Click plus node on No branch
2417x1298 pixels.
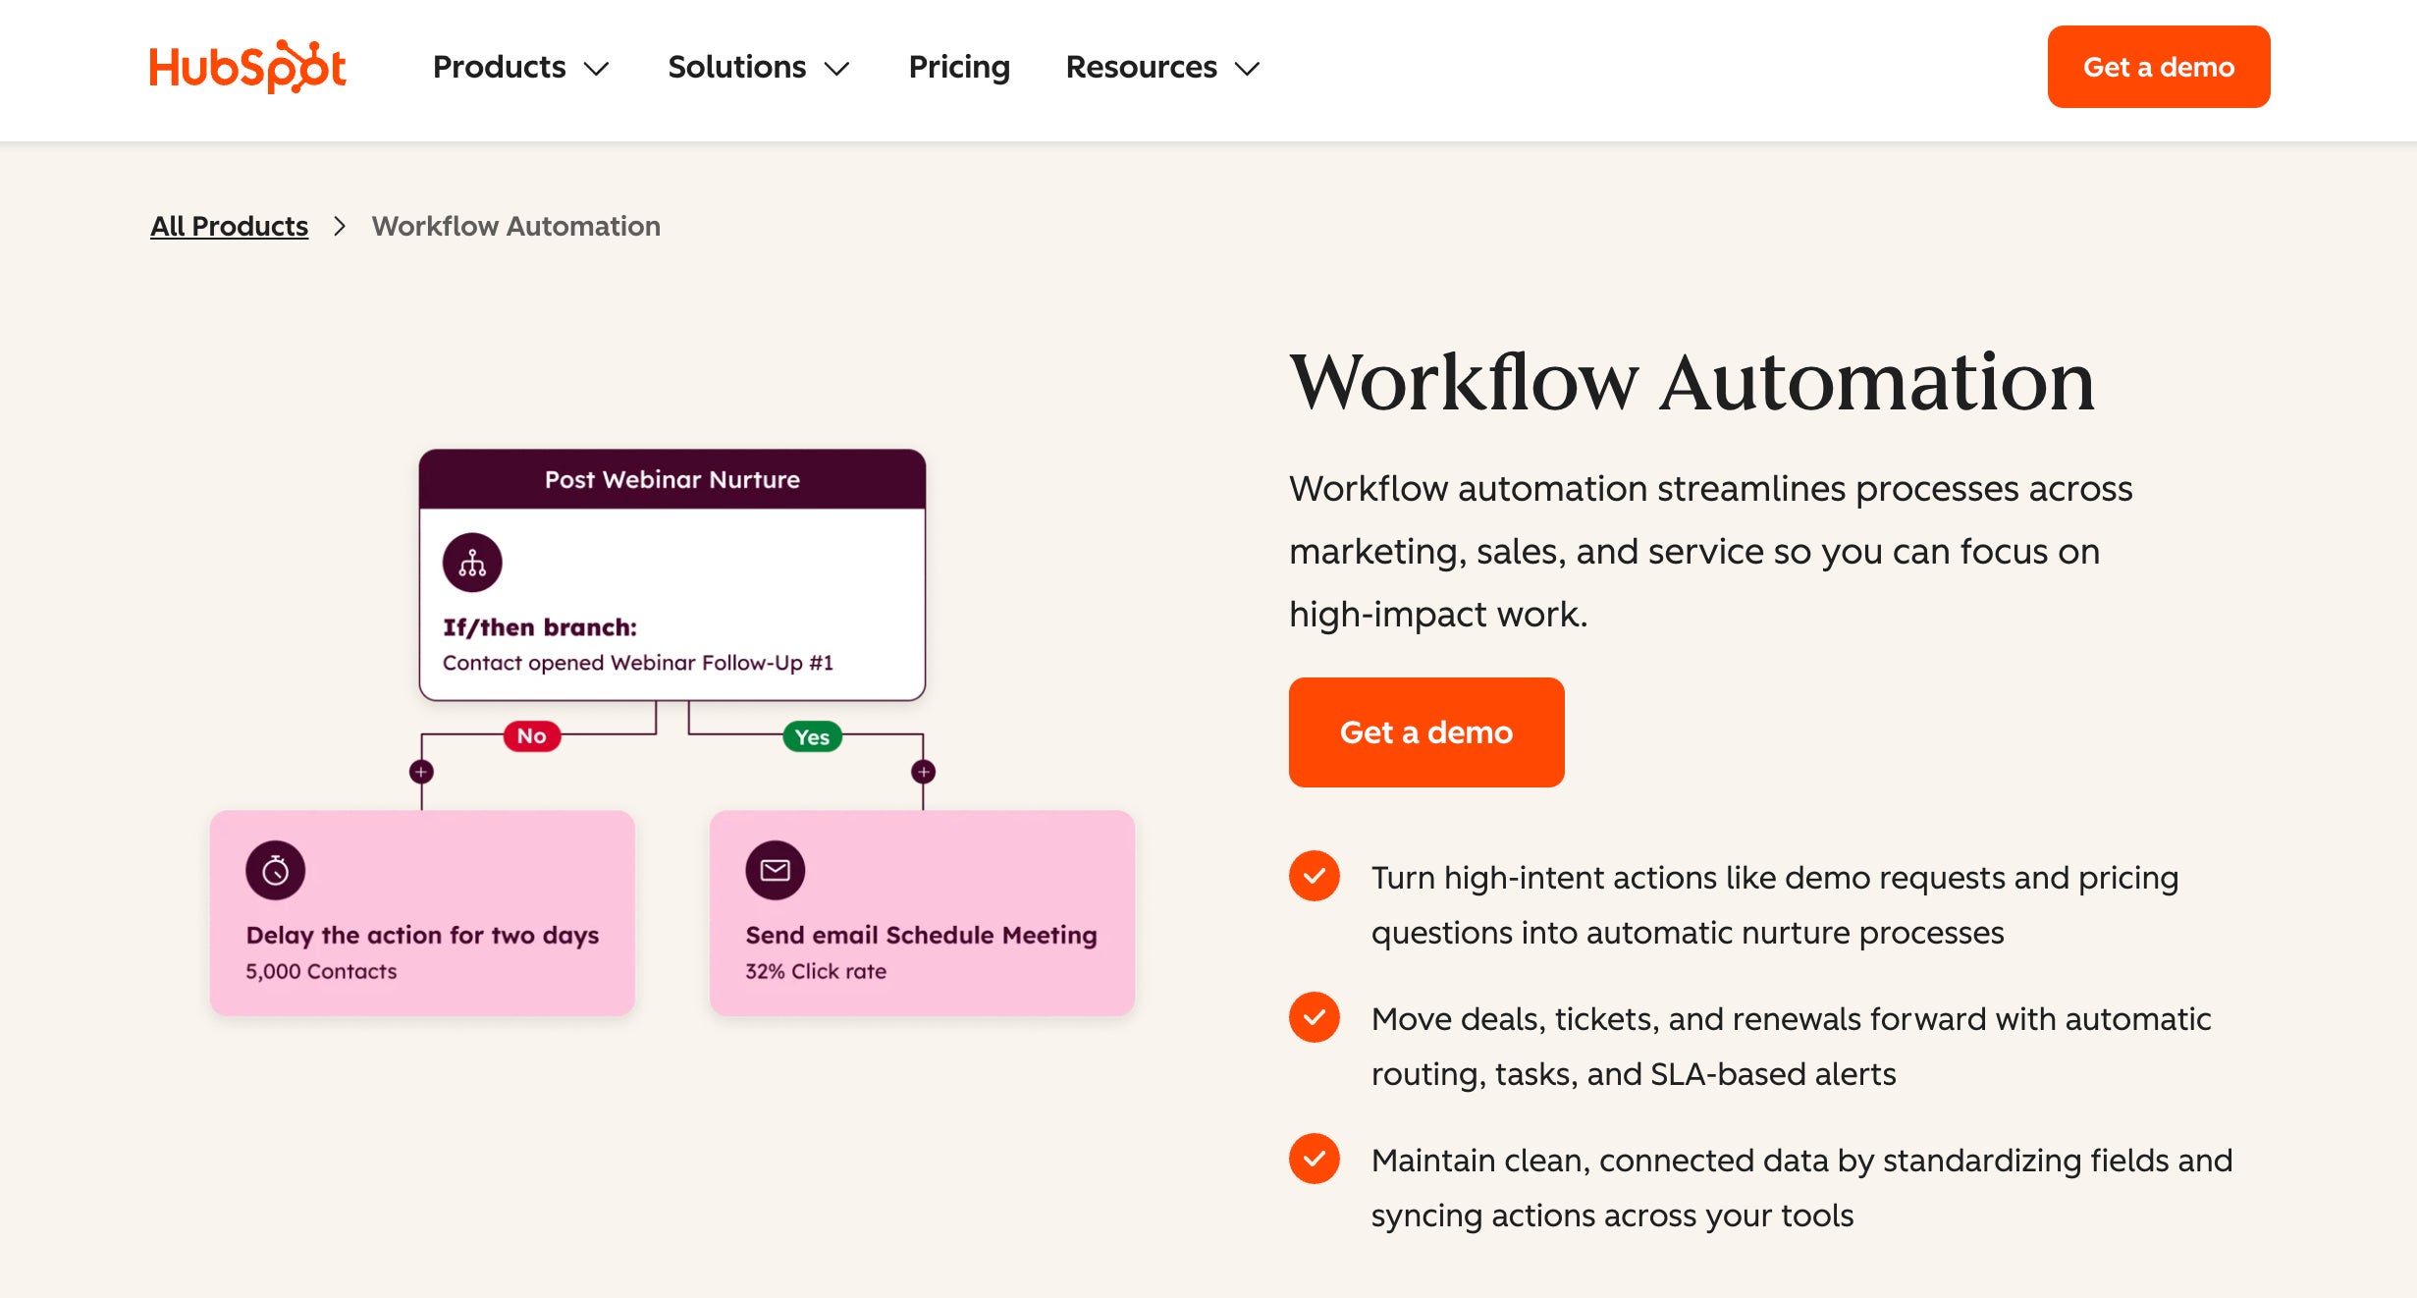pyautogui.click(x=421, y=772)
